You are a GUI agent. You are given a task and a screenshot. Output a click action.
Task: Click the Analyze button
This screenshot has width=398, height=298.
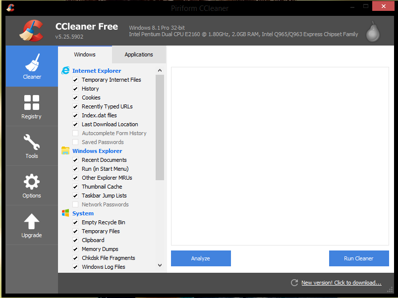(x=201, y=258)
